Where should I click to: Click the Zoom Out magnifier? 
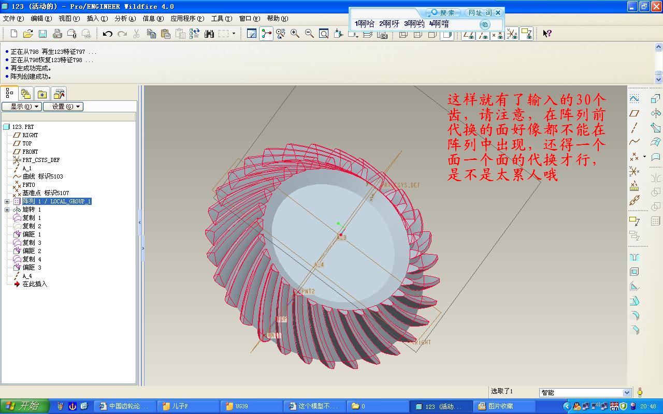pos(309,34)
